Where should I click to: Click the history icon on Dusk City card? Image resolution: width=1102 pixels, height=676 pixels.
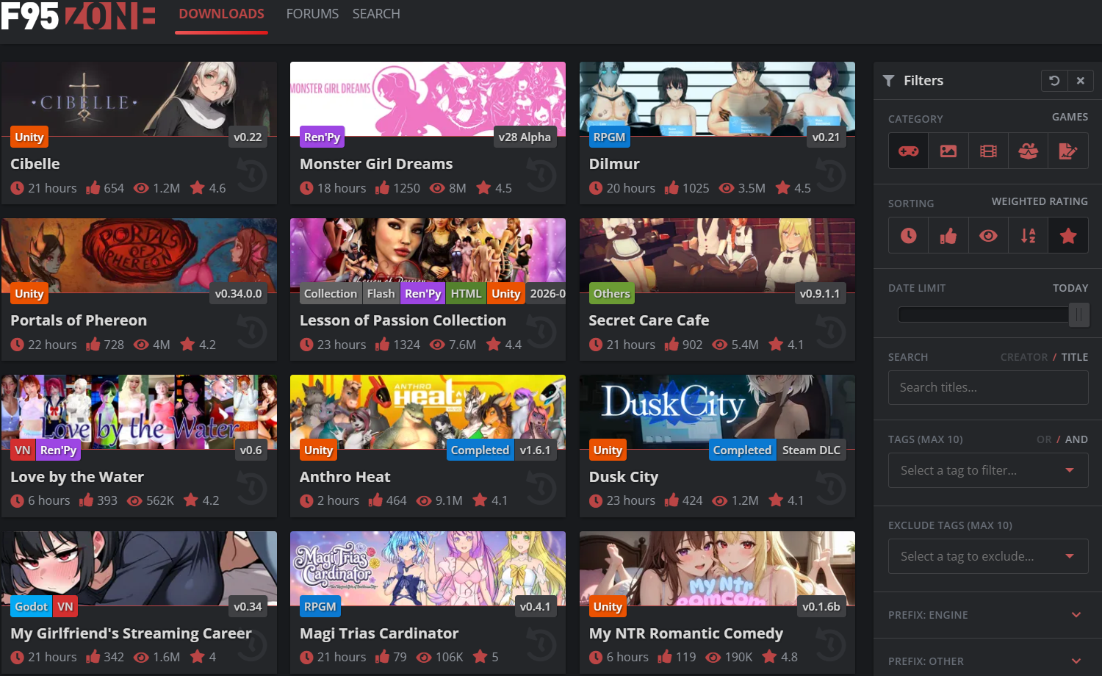tap(831, 489)
